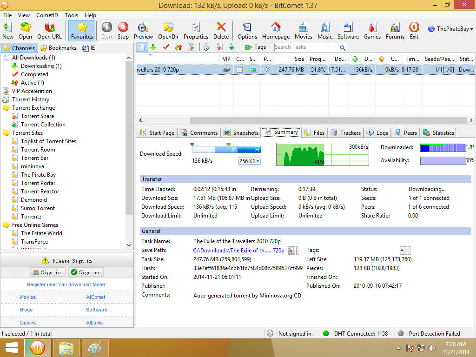Open Windows Start button on taskbar

11,348
